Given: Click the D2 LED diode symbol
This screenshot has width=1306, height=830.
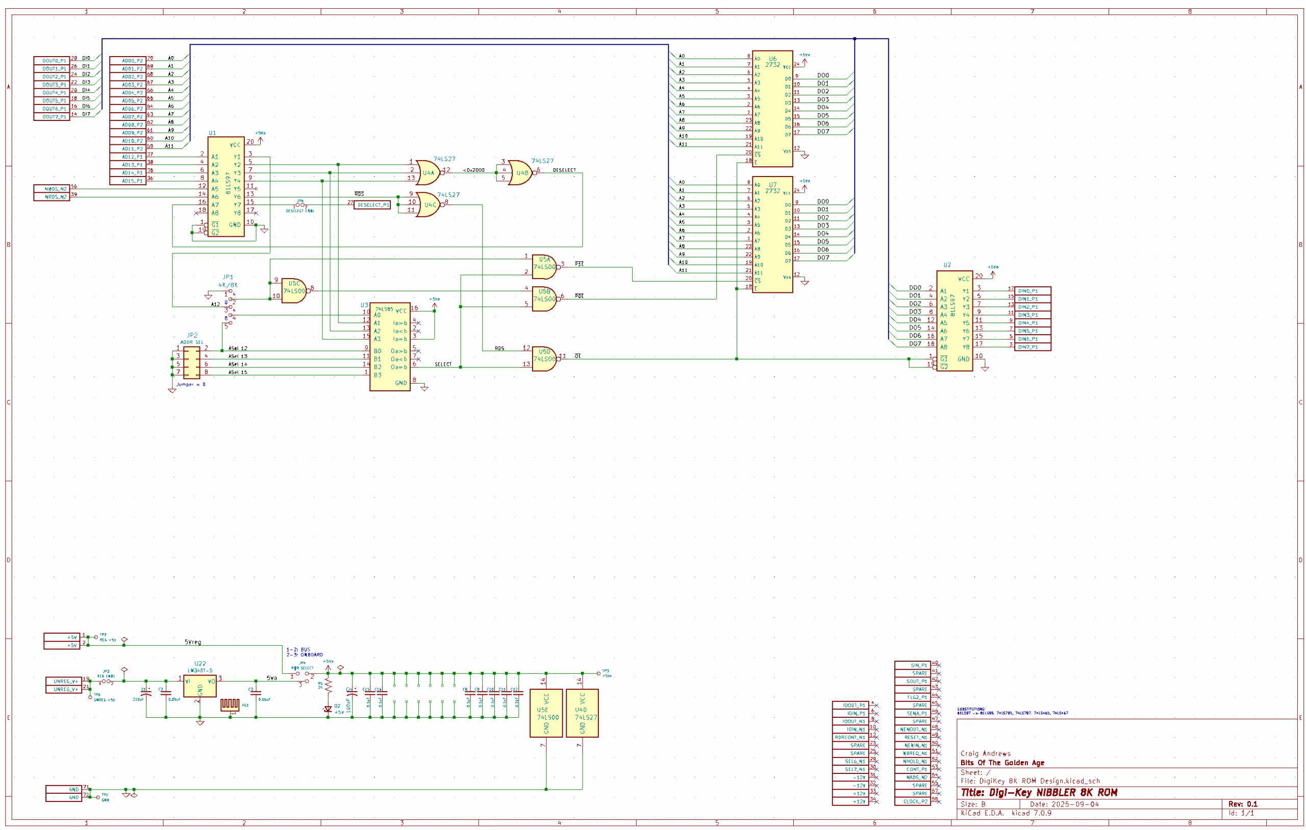Looking at the screenshot, I should [x=328, y=709].
